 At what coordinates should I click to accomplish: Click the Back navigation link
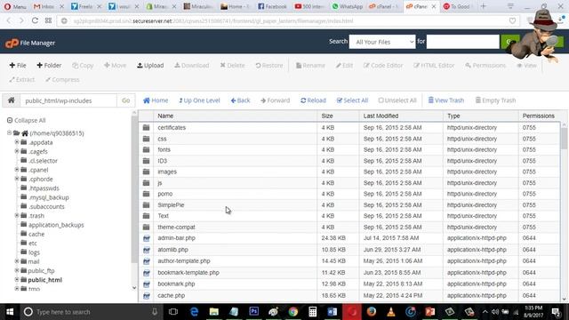pos(240,100)
